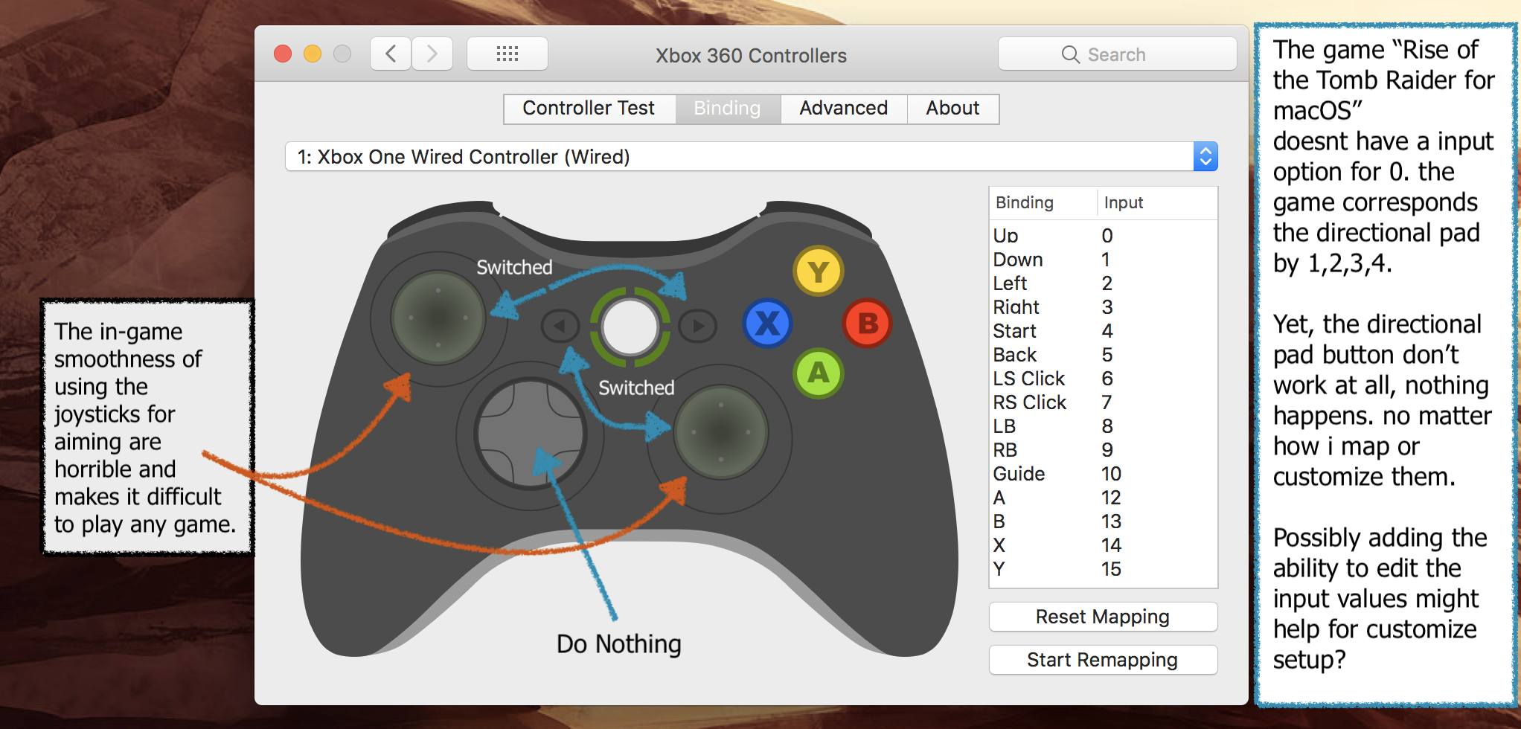
Task: Select the Binding tab
Action: [x=728, y=109]
